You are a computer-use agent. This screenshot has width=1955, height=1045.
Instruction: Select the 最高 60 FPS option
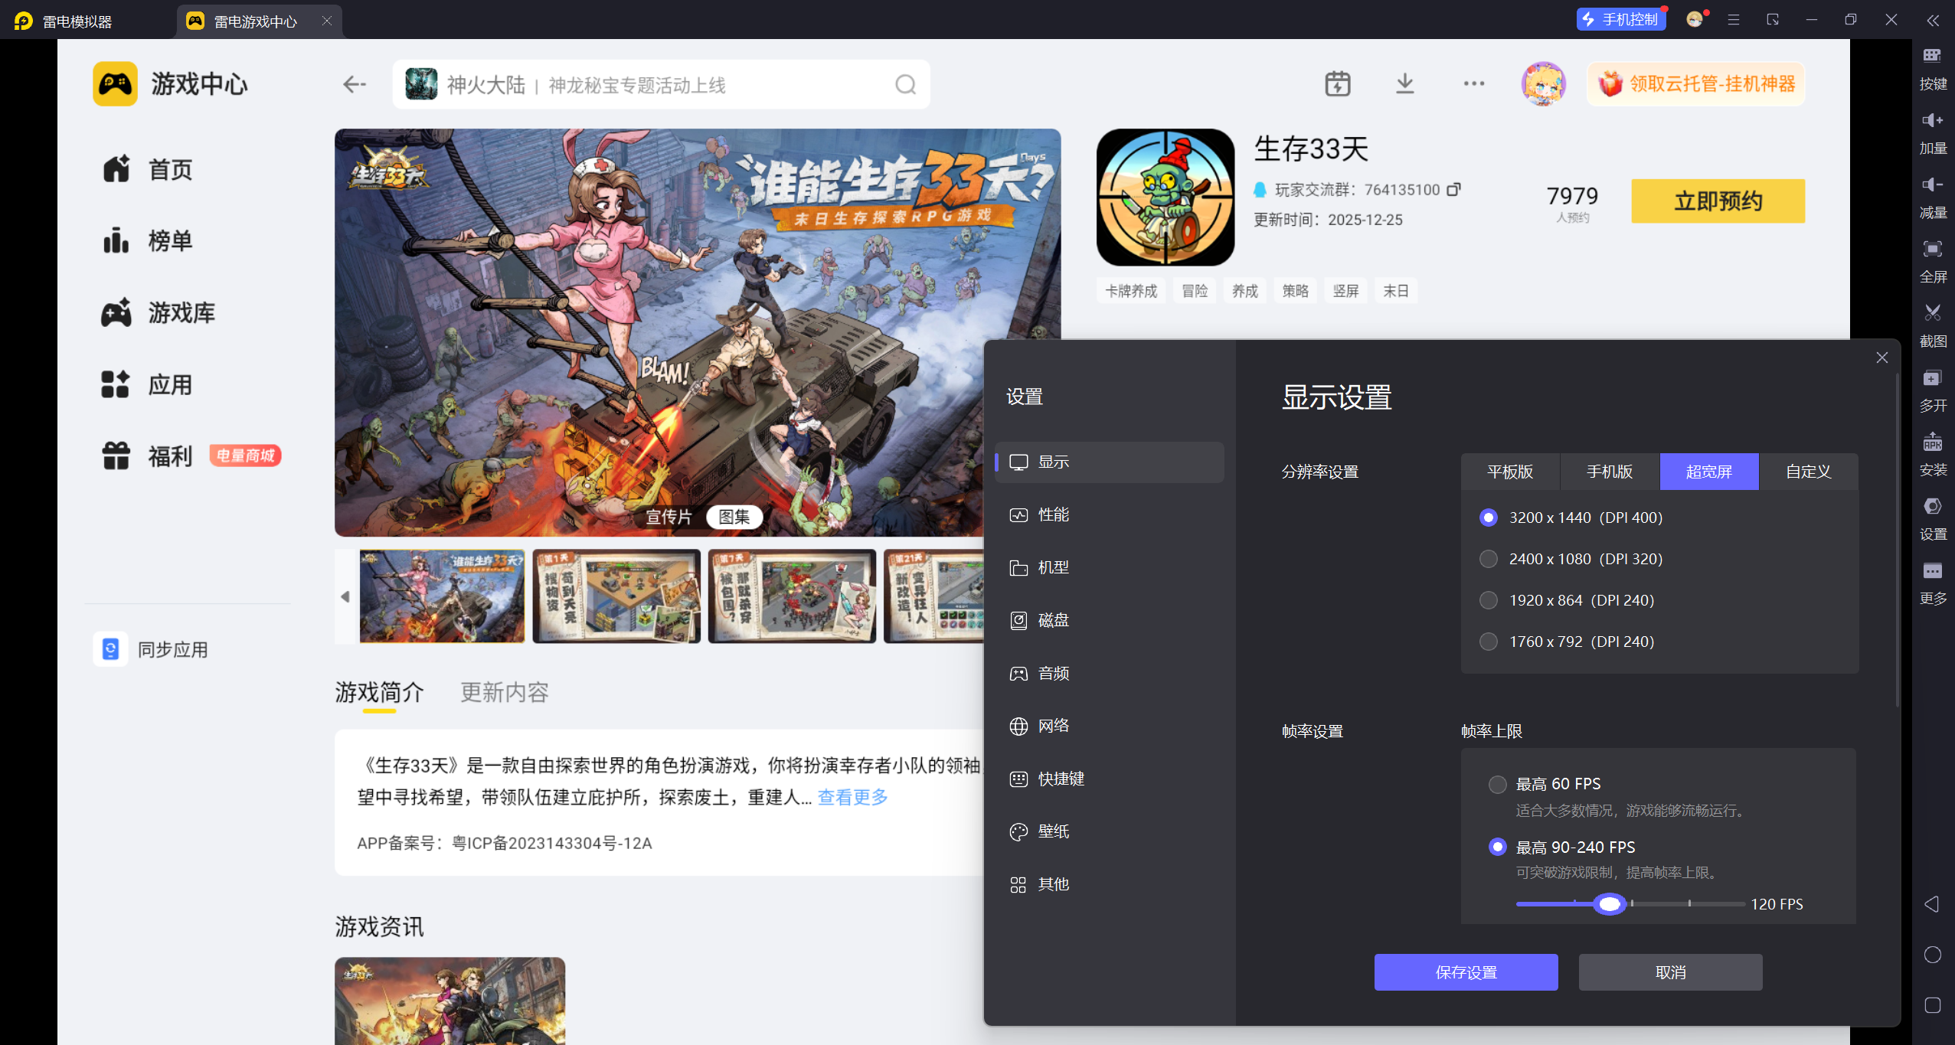(1497, 784)
